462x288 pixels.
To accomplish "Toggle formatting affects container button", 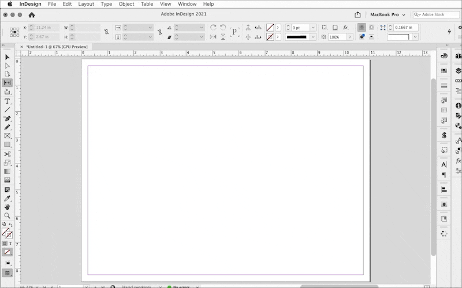I will pyautogui.click(x=5, y=243).
